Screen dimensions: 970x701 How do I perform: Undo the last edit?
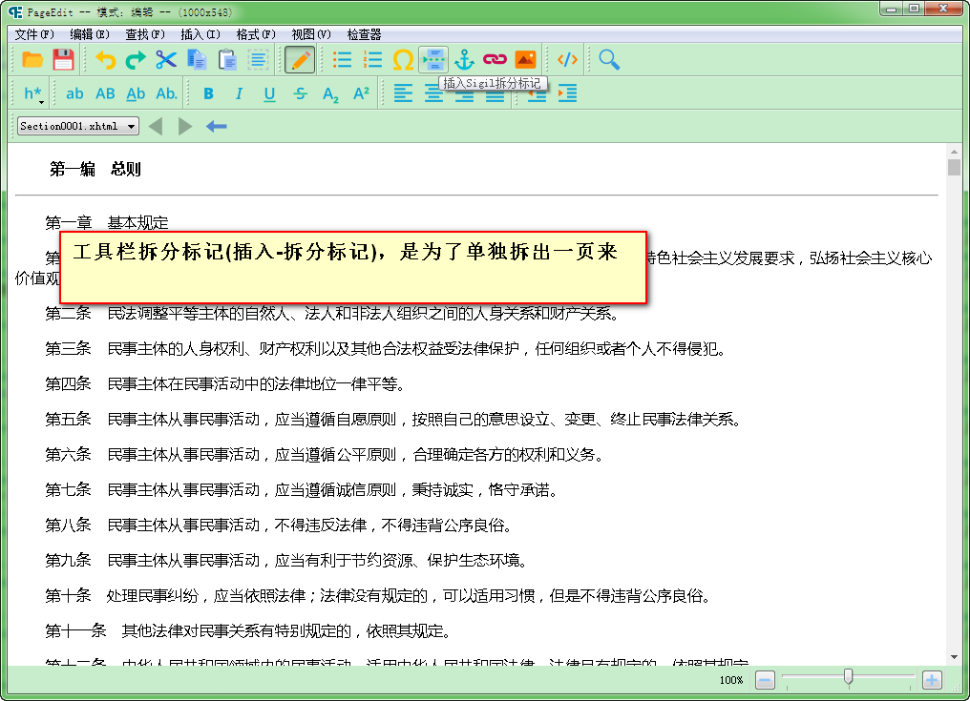coord(105,60)
